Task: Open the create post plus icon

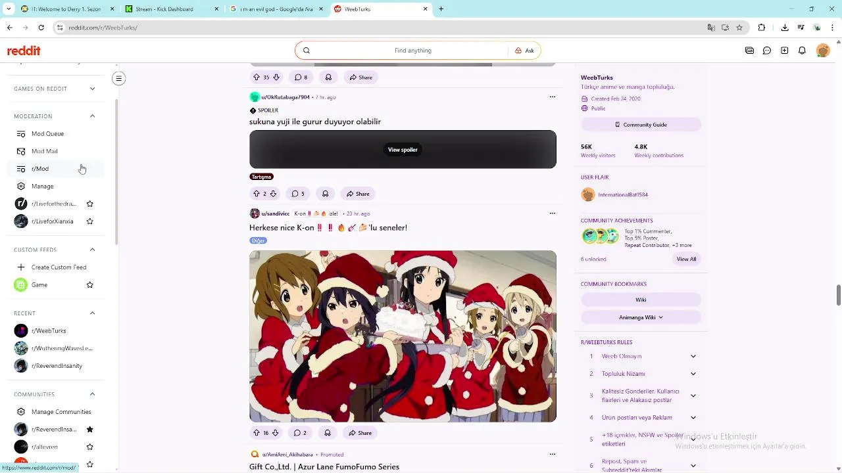Action: point(784,51)
